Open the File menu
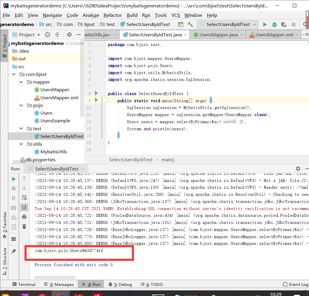 point(6,15)
